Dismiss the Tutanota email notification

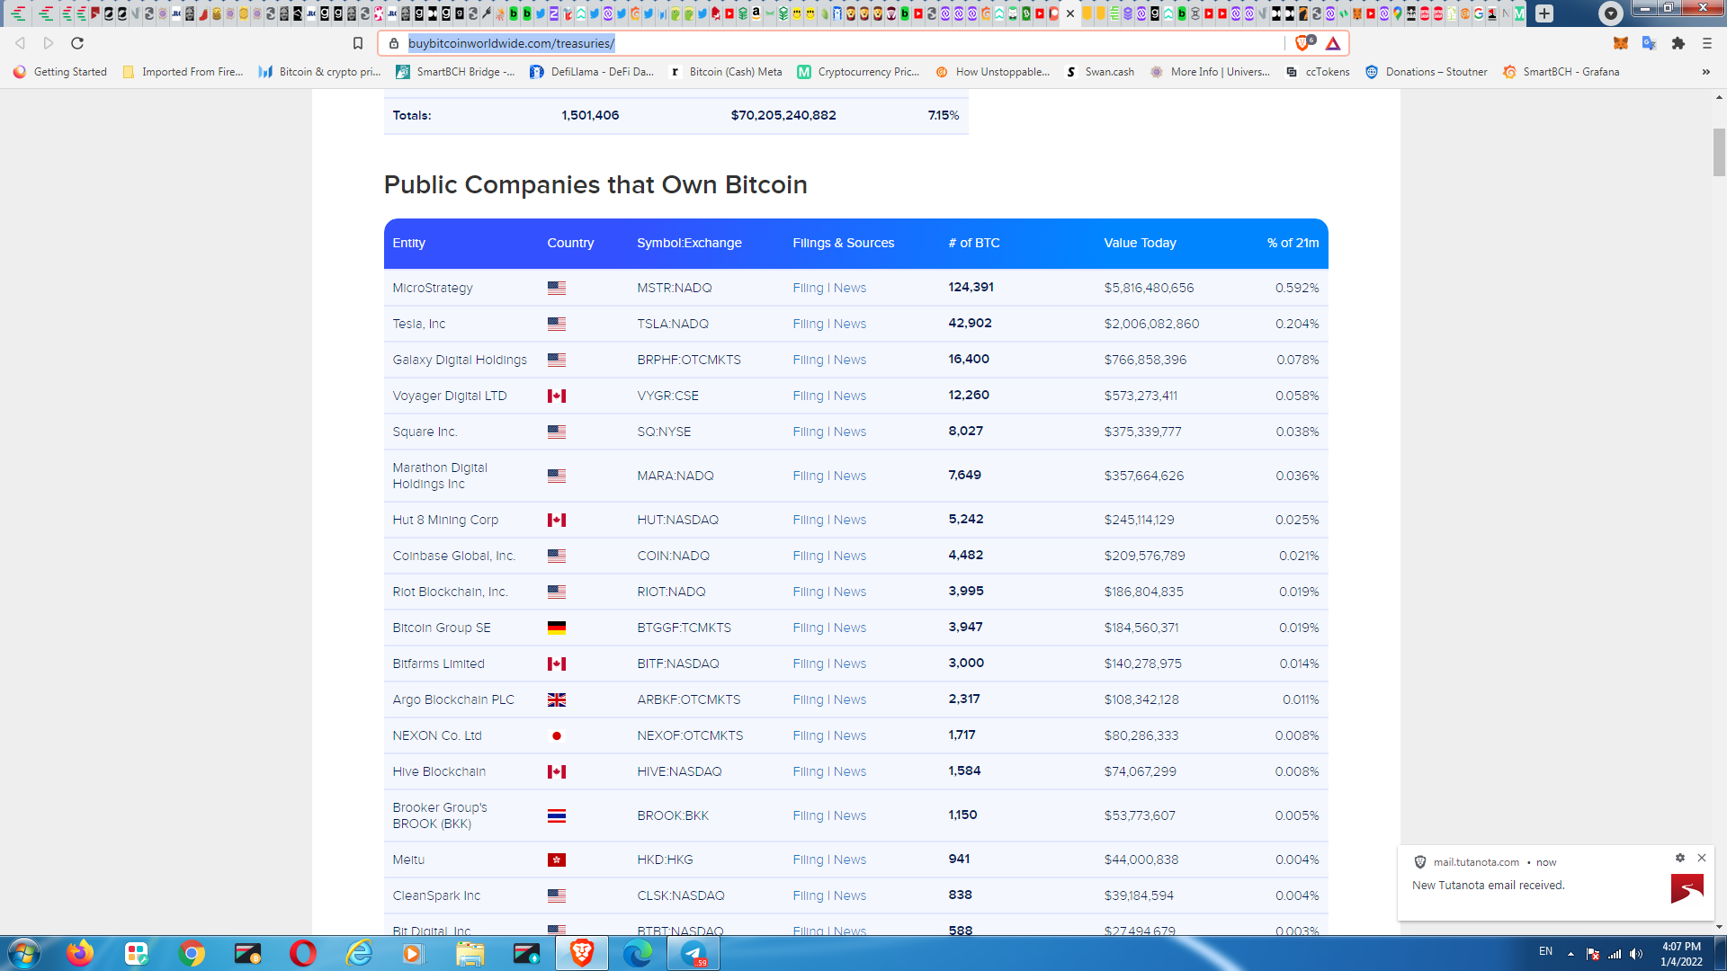[x=1702, y=858]
